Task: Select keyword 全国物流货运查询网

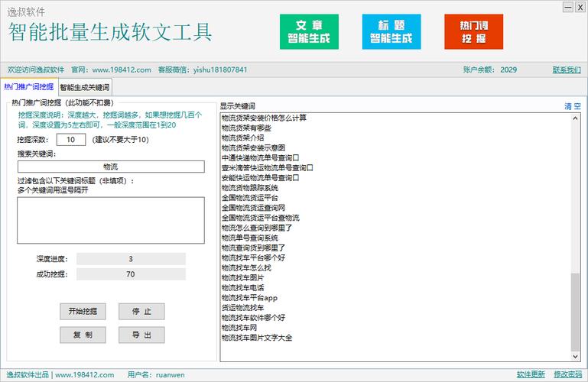Action: [253, 208]
